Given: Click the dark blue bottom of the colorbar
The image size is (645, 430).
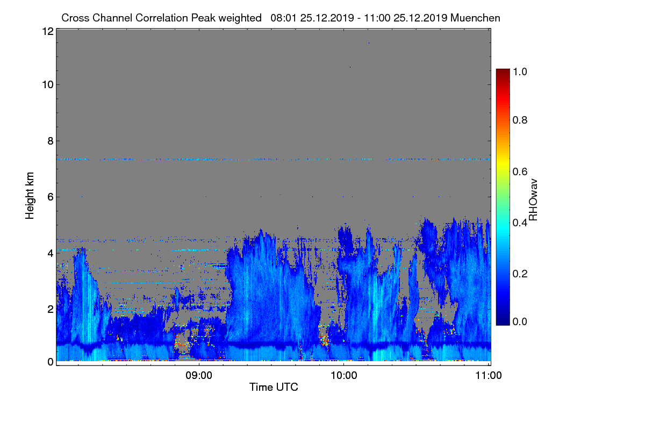Looking at the screenshot, I should click(503, 321).
